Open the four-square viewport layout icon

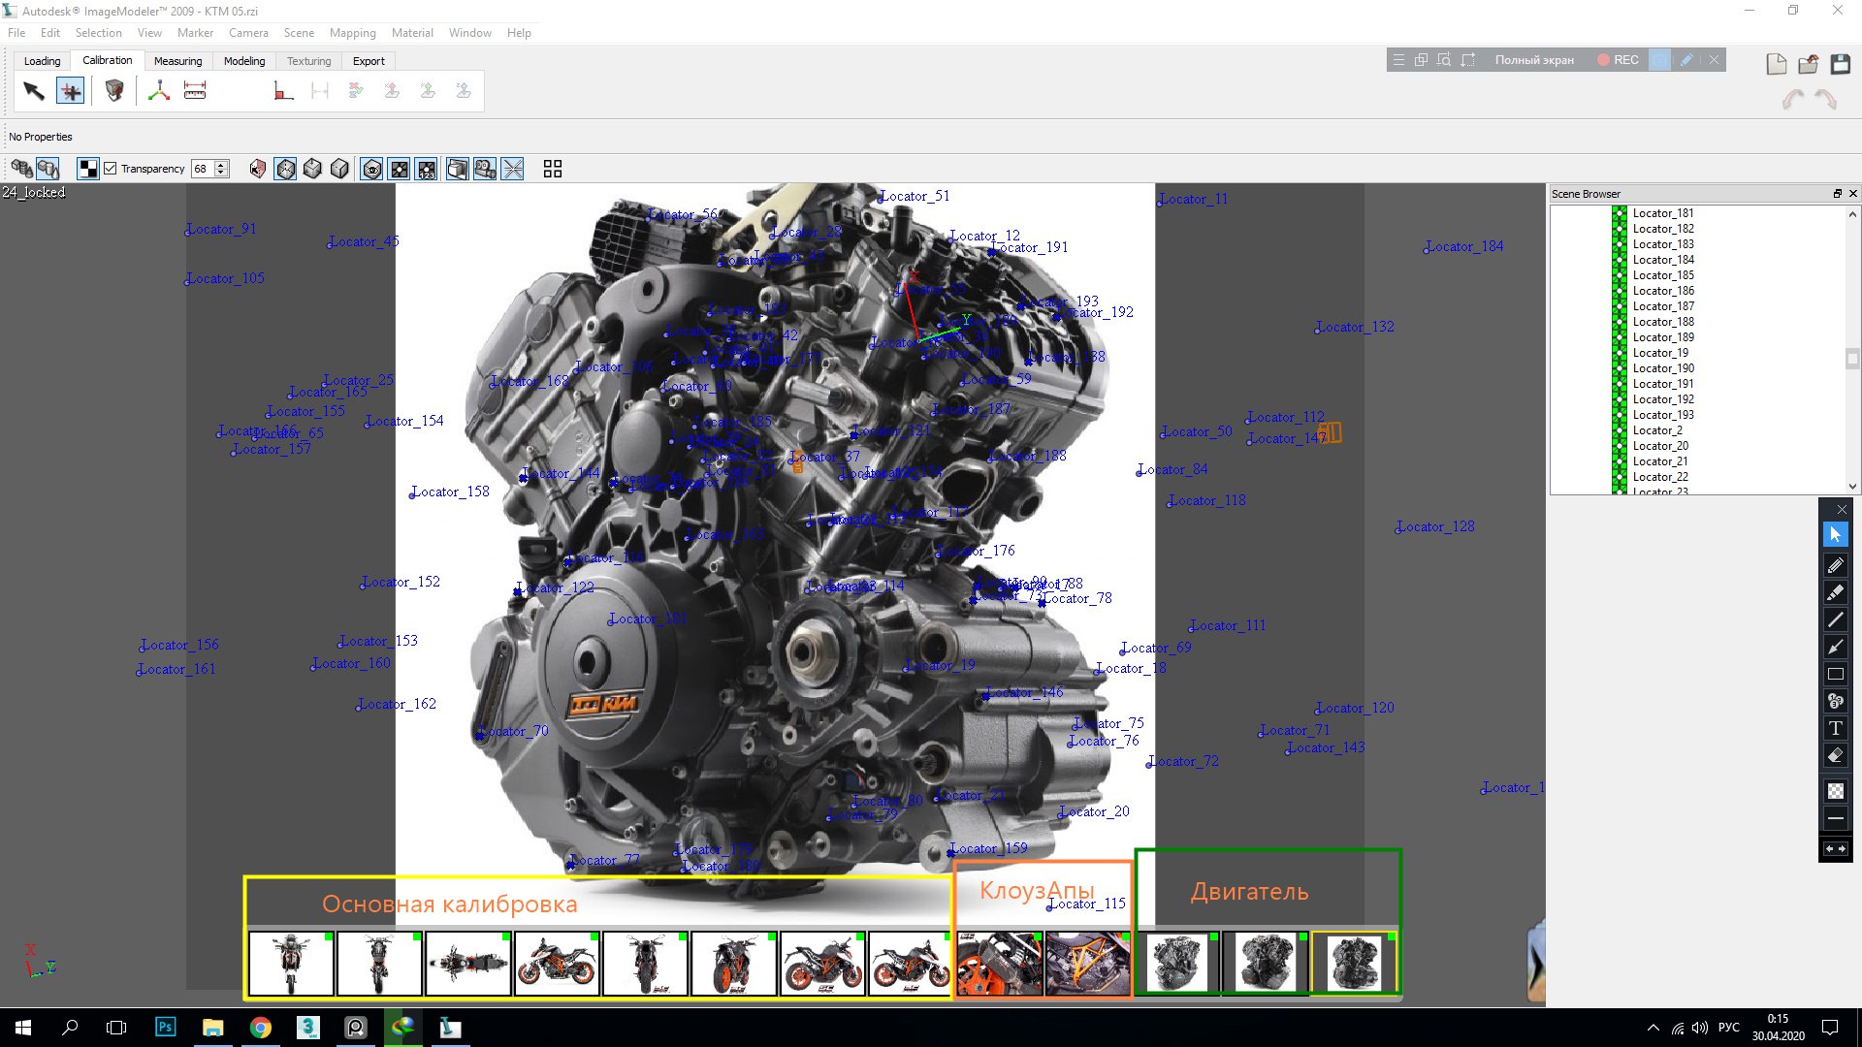[x=553, y=169]
